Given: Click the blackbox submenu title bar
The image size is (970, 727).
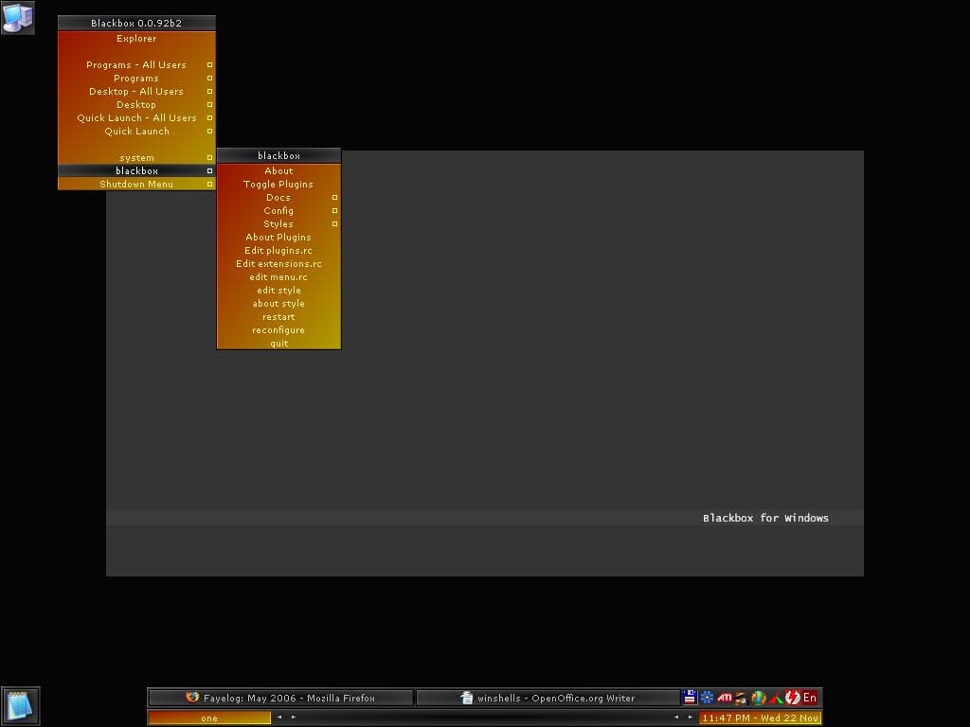Looking at the screenshot, I should click(279, 156).
